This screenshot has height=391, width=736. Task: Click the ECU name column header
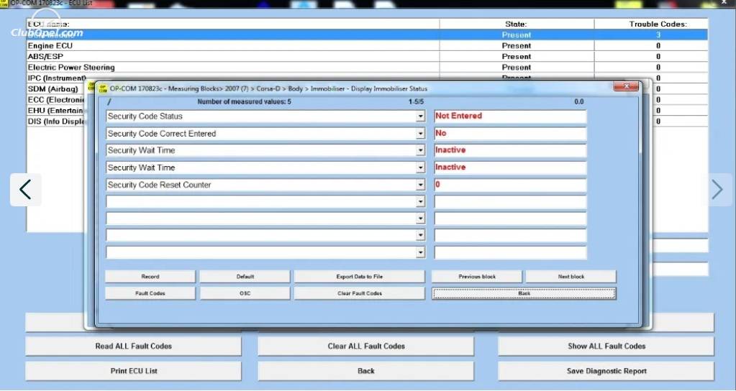(x=233, y=24)
